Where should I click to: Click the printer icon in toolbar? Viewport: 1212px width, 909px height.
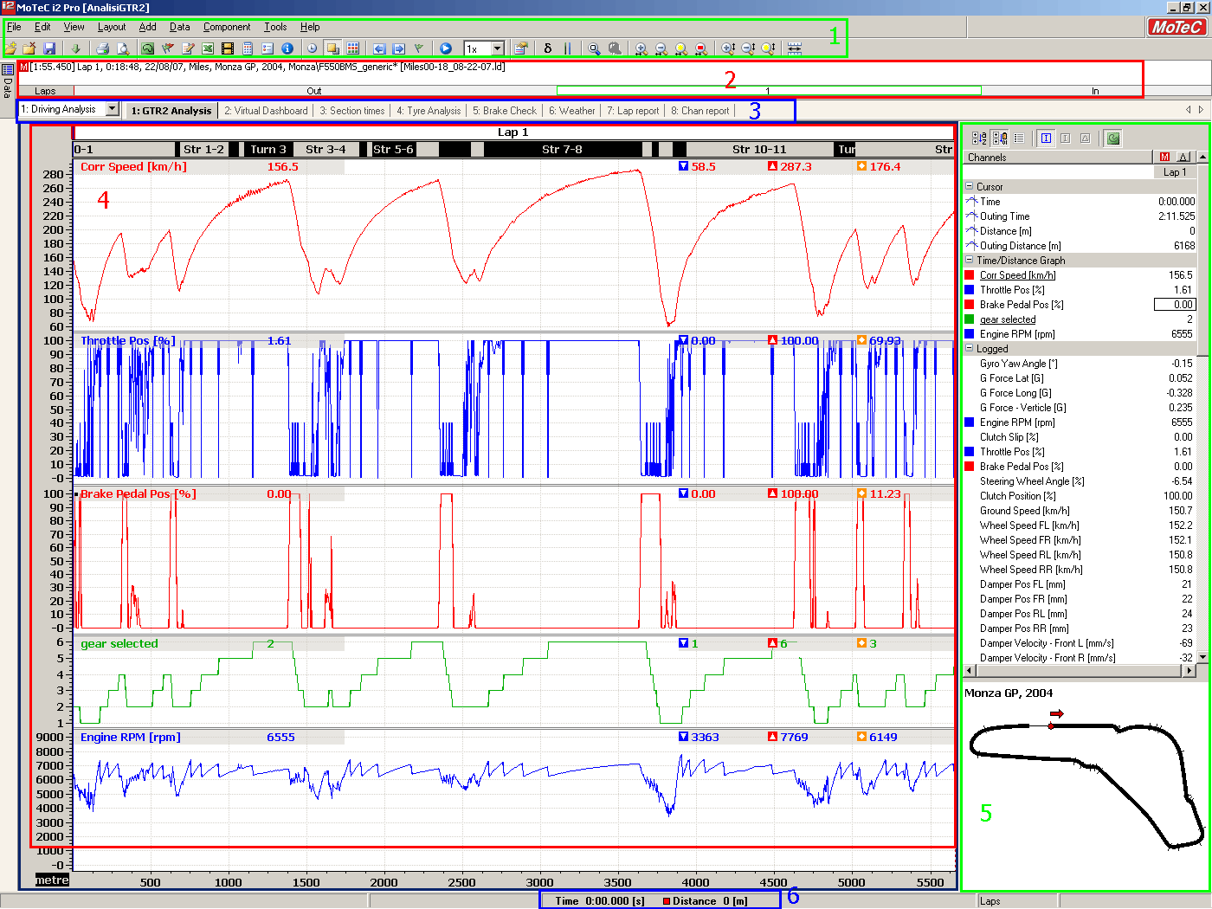point(102,48)
